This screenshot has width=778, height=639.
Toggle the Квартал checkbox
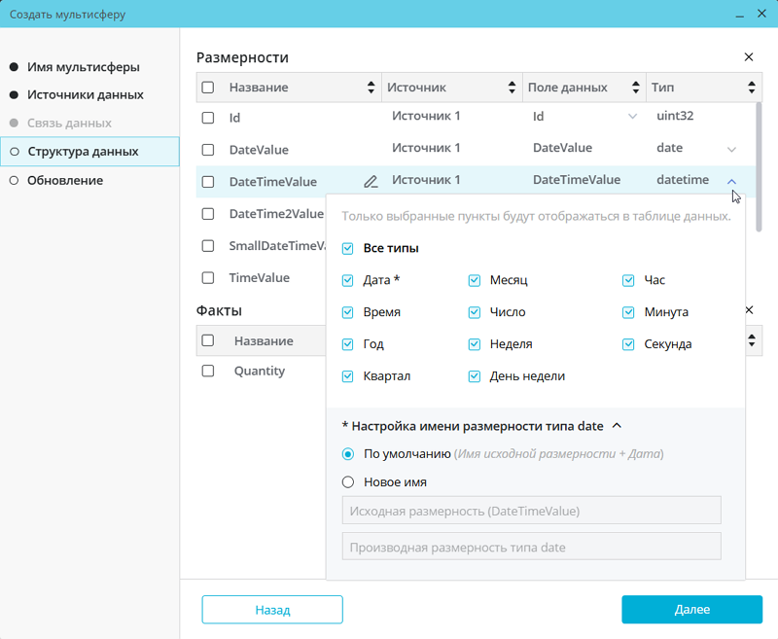click(x=348, y=376)
